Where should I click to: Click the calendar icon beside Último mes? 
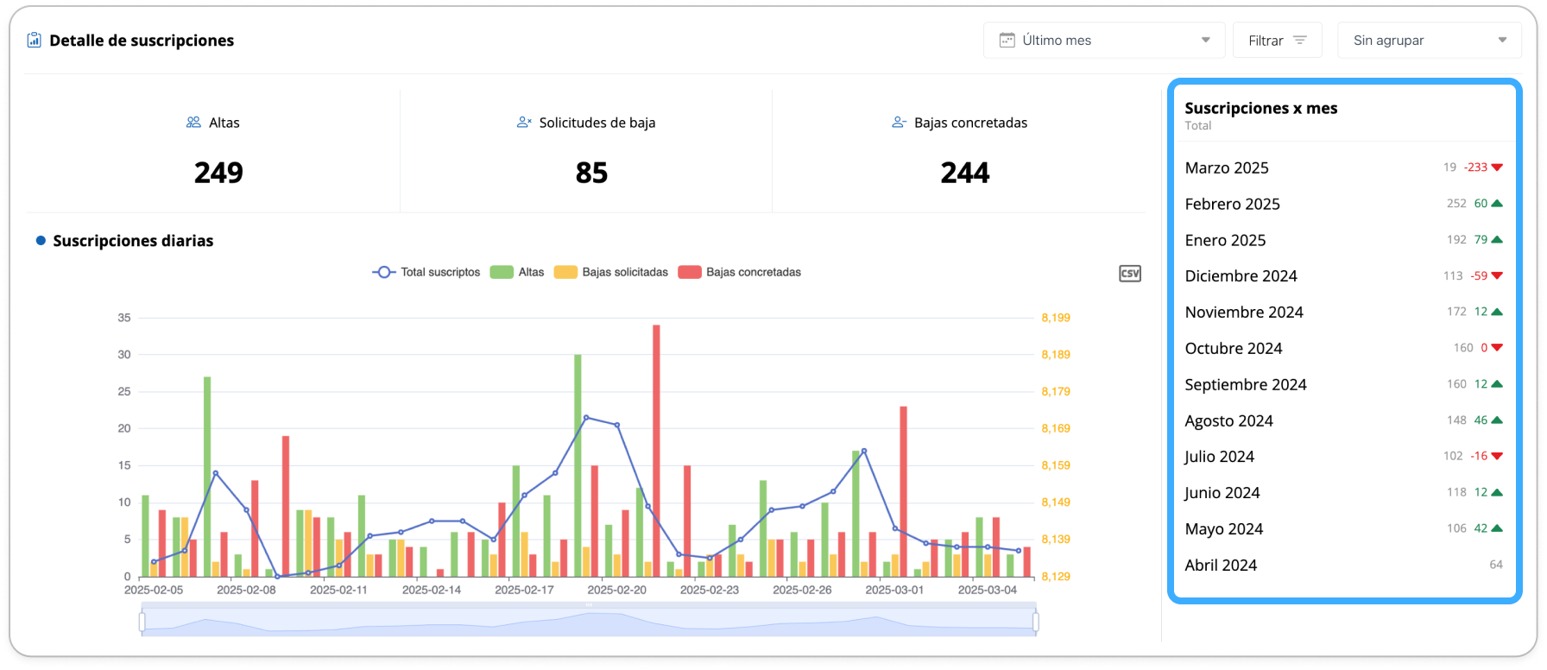tap(1007, 41)
